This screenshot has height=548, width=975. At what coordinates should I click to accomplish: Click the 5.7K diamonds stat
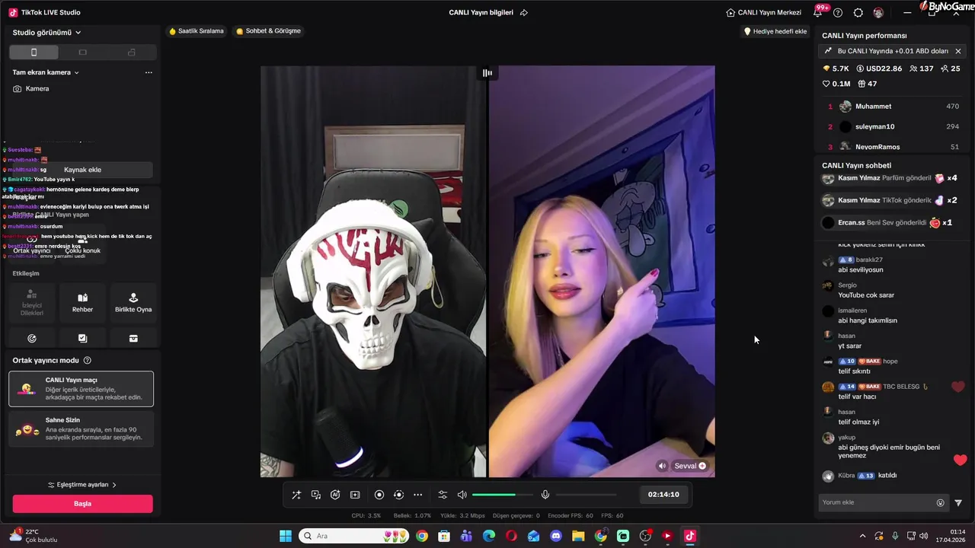point(836,68)
